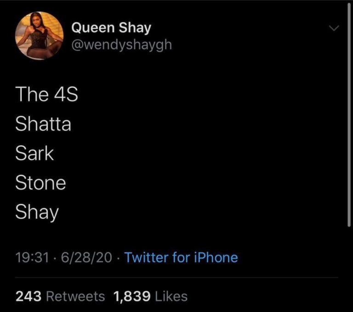This screenshot has height=312, width=353.
Task: Open Queen Shay's profile picture
Action: (x=39, y=36)
